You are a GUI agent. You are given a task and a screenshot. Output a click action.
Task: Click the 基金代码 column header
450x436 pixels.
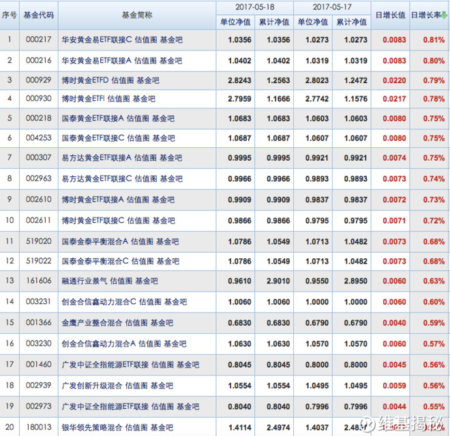(38, 15)
